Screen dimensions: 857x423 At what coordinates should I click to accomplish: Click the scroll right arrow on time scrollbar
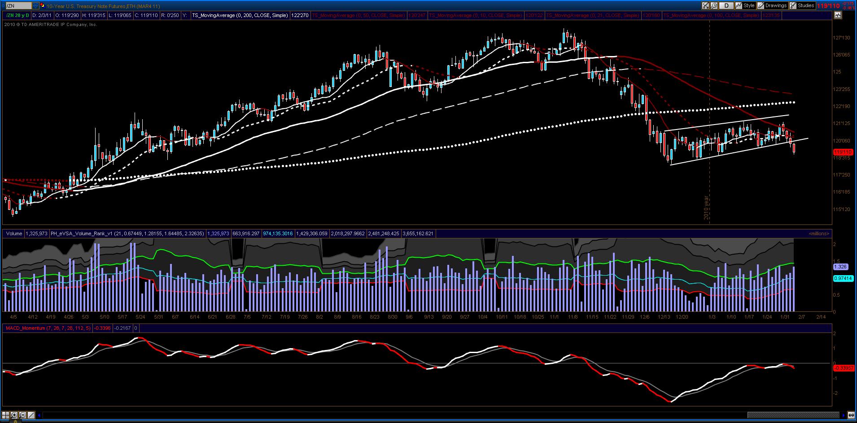pyautogui.click(x=844, y=415)
